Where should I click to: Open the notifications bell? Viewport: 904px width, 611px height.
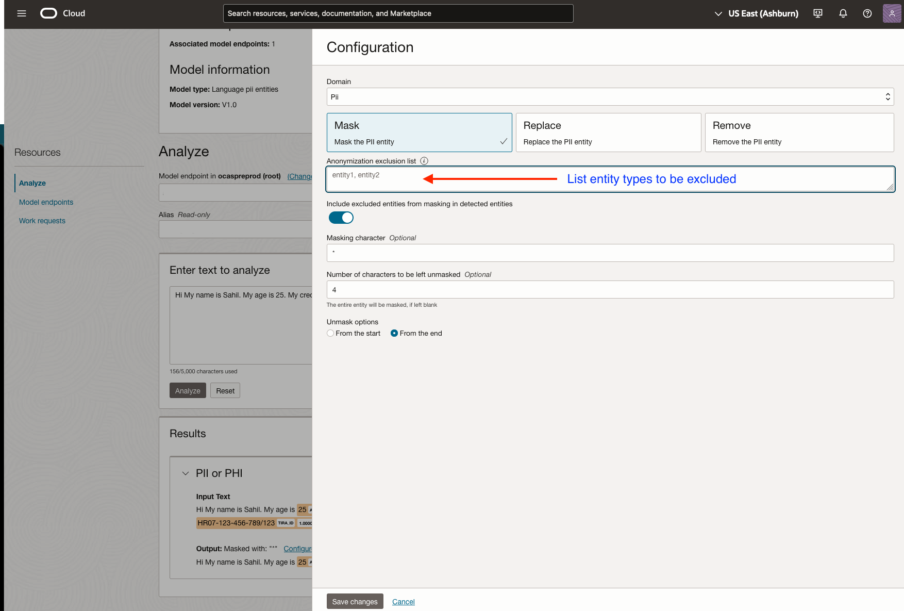pyautogui.click(x=843, y=13)
